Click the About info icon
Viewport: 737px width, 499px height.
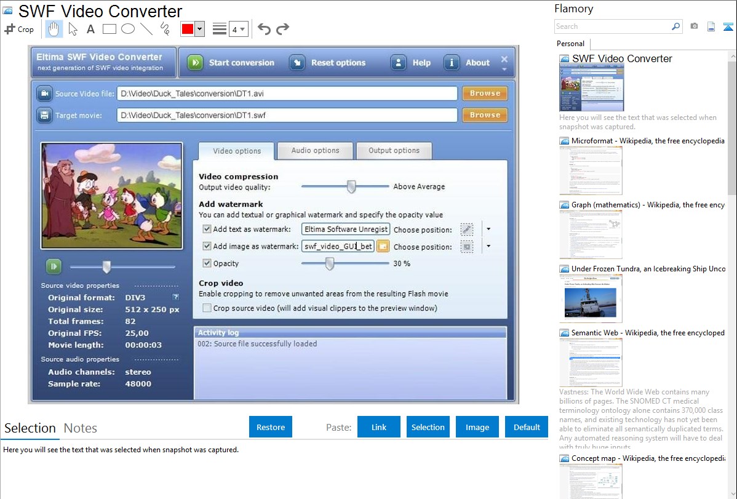tap(452, 62)
